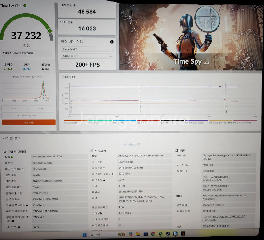Click the 그래픽 테스트 2 chart marker
The image size is (264, 240).
click(140, 107)
